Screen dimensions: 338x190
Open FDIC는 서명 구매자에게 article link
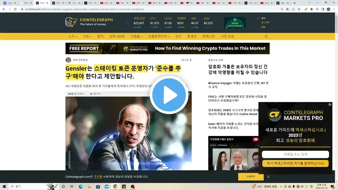click(238, 98)
